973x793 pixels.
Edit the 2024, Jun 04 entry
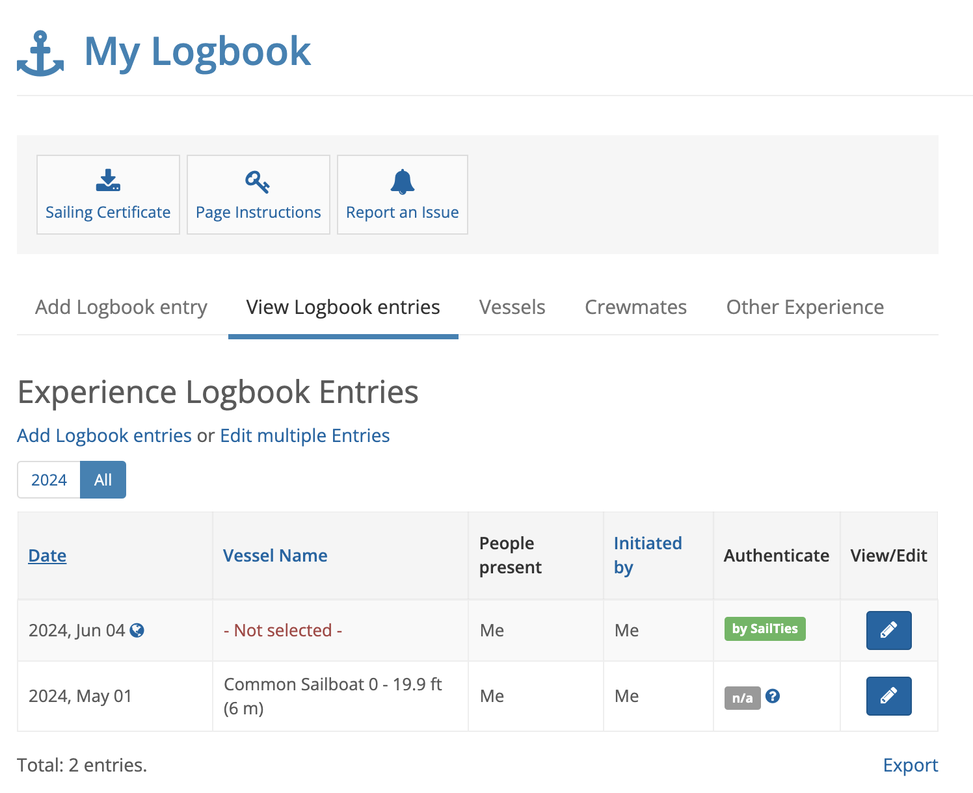tap(888, 630)
